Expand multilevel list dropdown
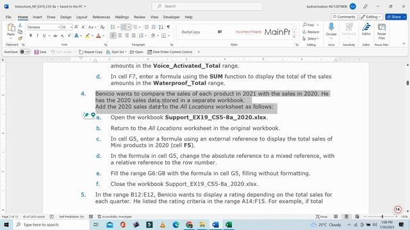Screen dimensions: 410x230 click(140, 27)
